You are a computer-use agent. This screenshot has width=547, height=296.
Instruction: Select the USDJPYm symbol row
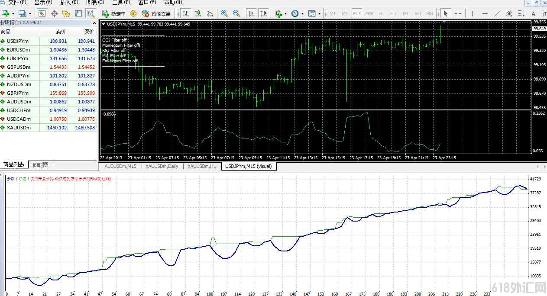[49, 41]
